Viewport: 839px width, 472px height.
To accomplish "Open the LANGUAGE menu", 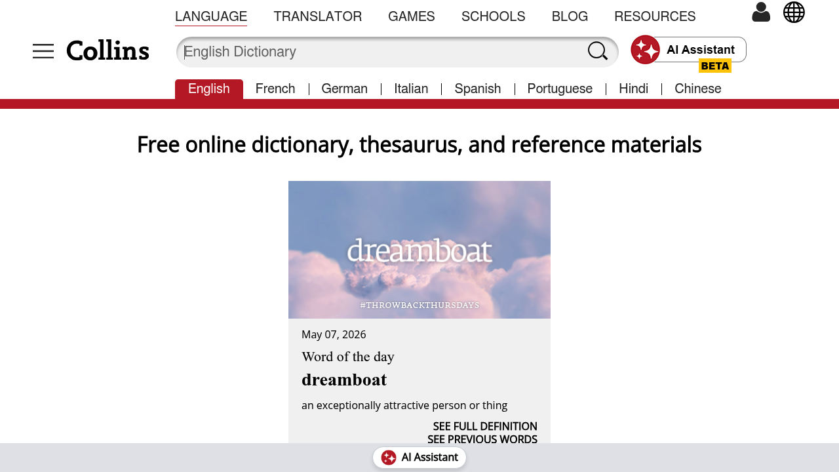I will coord(211,17).
